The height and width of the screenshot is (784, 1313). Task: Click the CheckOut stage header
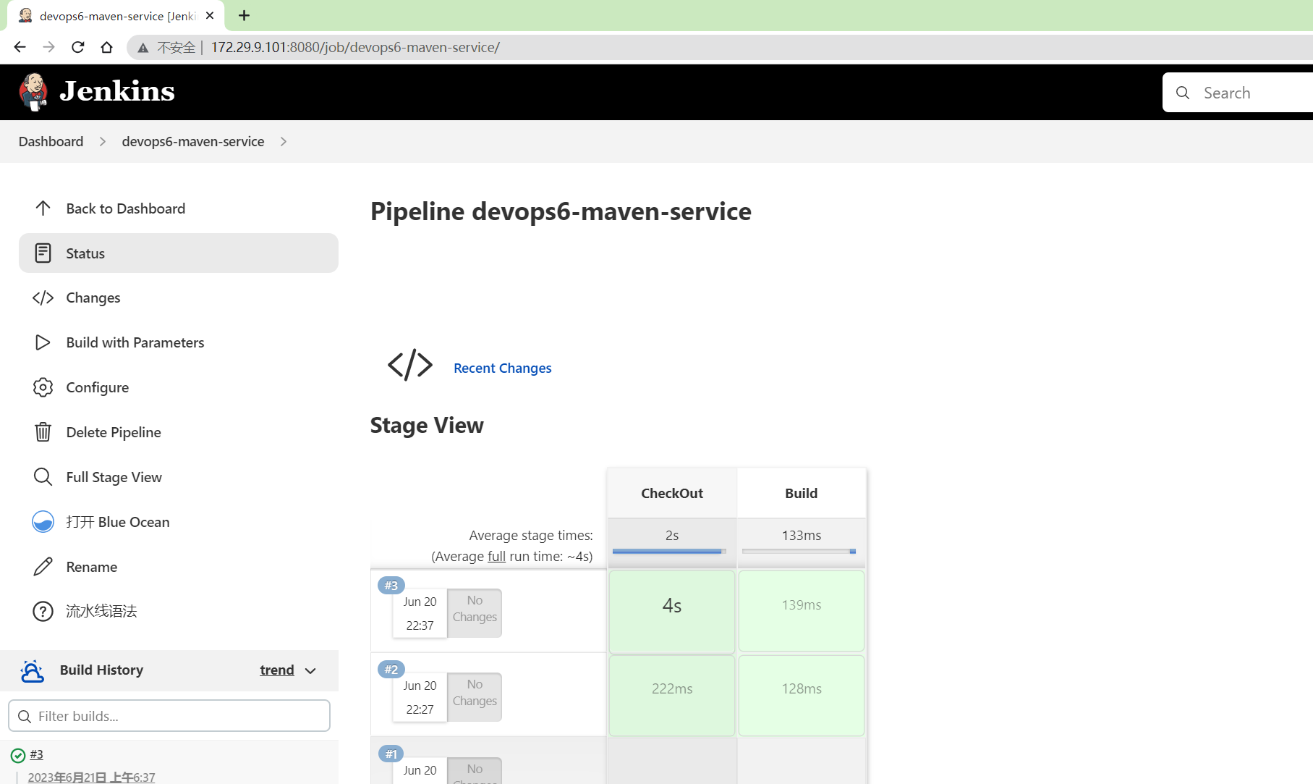click(x=672, y=493)
